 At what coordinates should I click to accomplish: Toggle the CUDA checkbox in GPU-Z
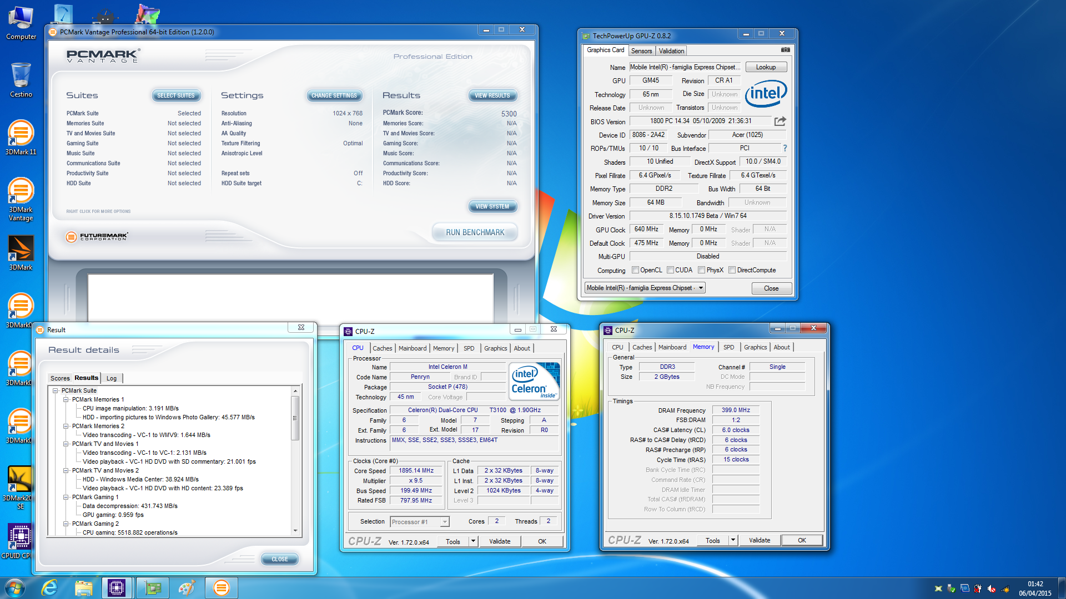671,270
